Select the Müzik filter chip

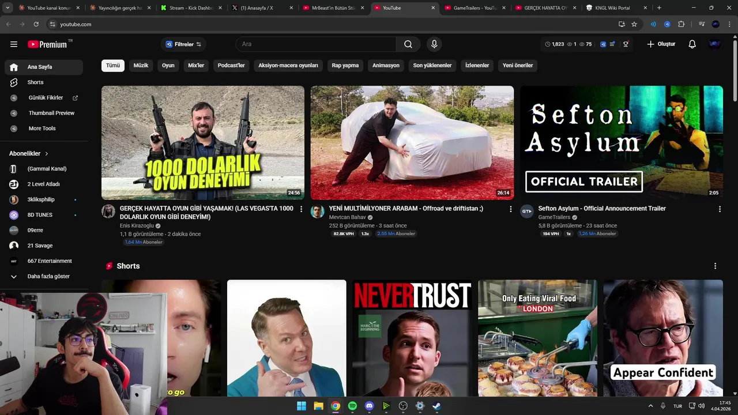(141, 66)
